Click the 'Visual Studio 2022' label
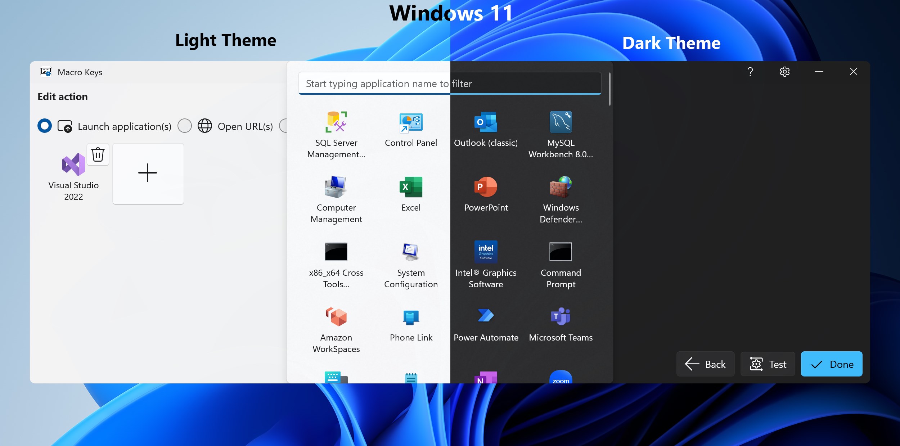Image resolution: width=900 pixels, height=446 pixels. click(73, 191)
